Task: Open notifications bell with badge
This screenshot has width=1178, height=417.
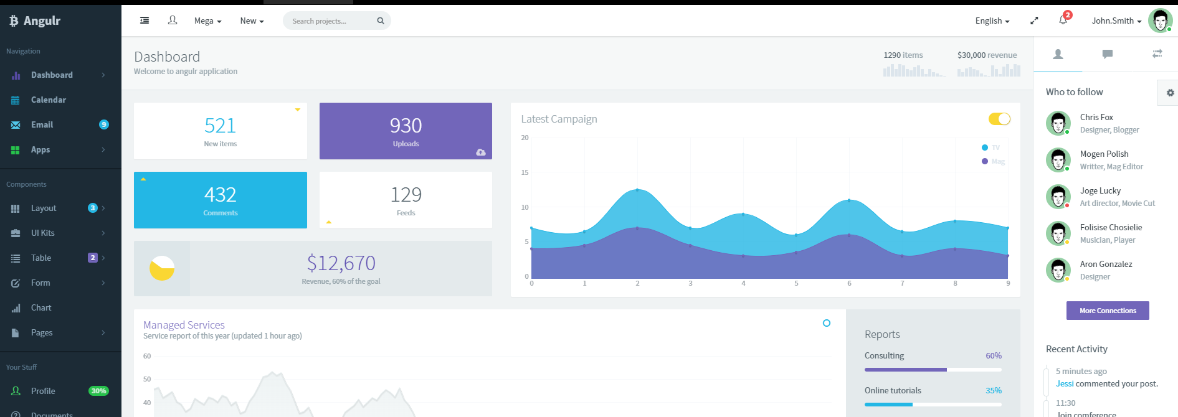Action: 1063,21
